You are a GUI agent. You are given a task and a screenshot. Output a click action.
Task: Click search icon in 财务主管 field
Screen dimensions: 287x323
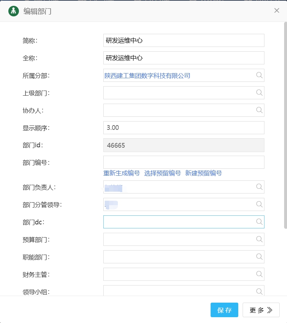pyautogui.click(x=259, y=274)
